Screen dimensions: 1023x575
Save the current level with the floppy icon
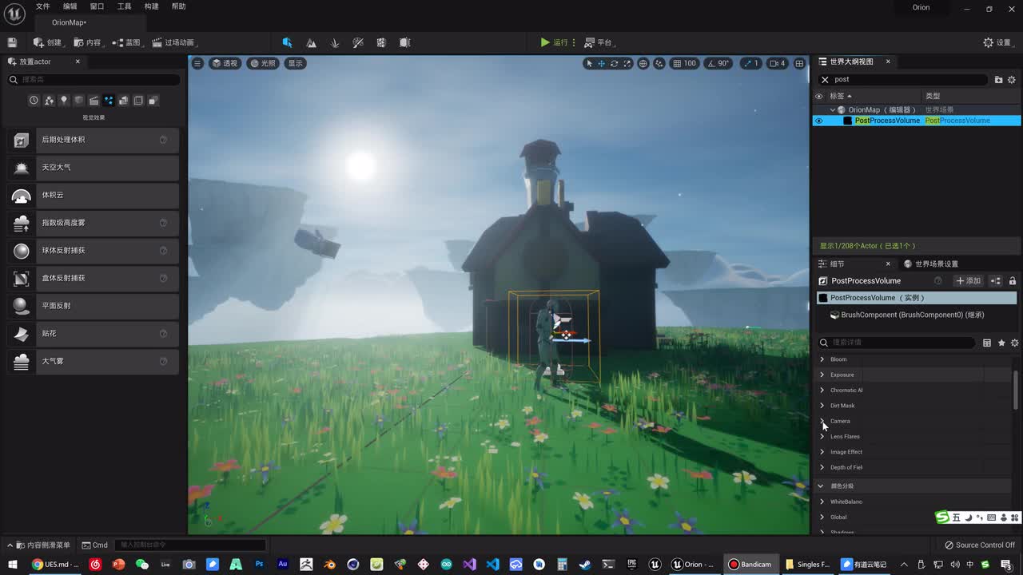click(12, 42)
